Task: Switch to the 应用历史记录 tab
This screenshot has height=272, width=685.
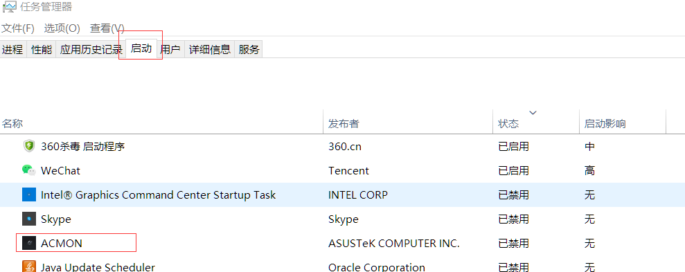Action: (x=91, y=49)
